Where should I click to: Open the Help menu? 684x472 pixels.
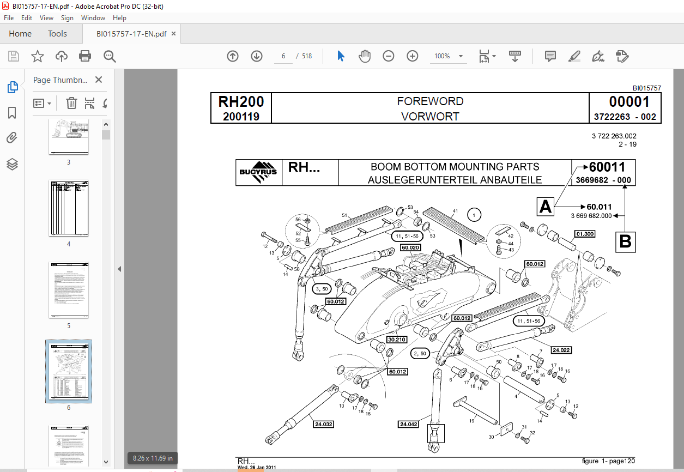tap(119, 18)
